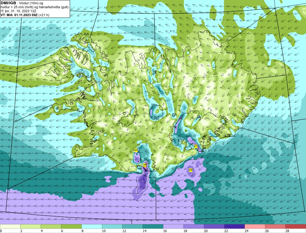Image resolution: width=306 pixels, height=233 pixels.
Task: Click the 8–10 m/s light cyan swatch
Action: (92, 227)
